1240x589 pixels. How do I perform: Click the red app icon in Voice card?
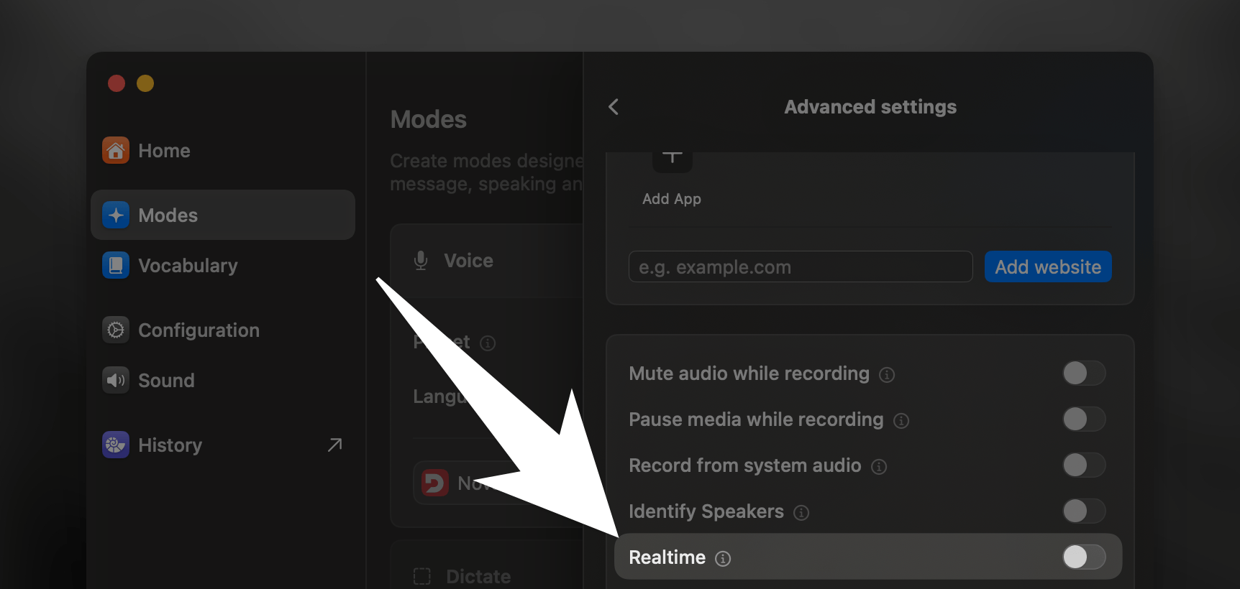click(434, 483)
